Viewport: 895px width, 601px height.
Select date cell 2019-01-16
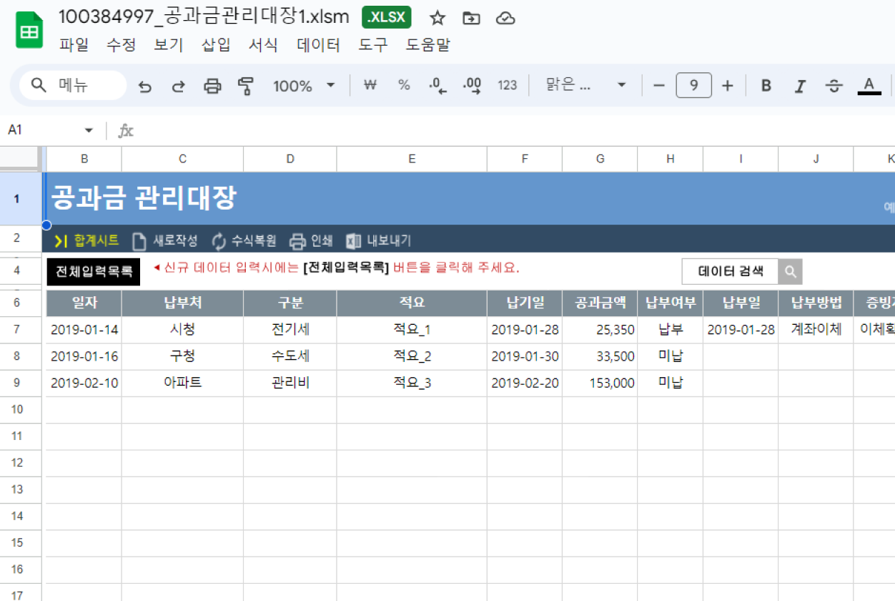84,356
